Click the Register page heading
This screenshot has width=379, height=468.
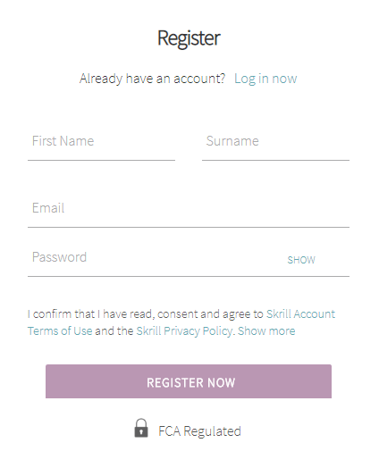tap(189, 38)
